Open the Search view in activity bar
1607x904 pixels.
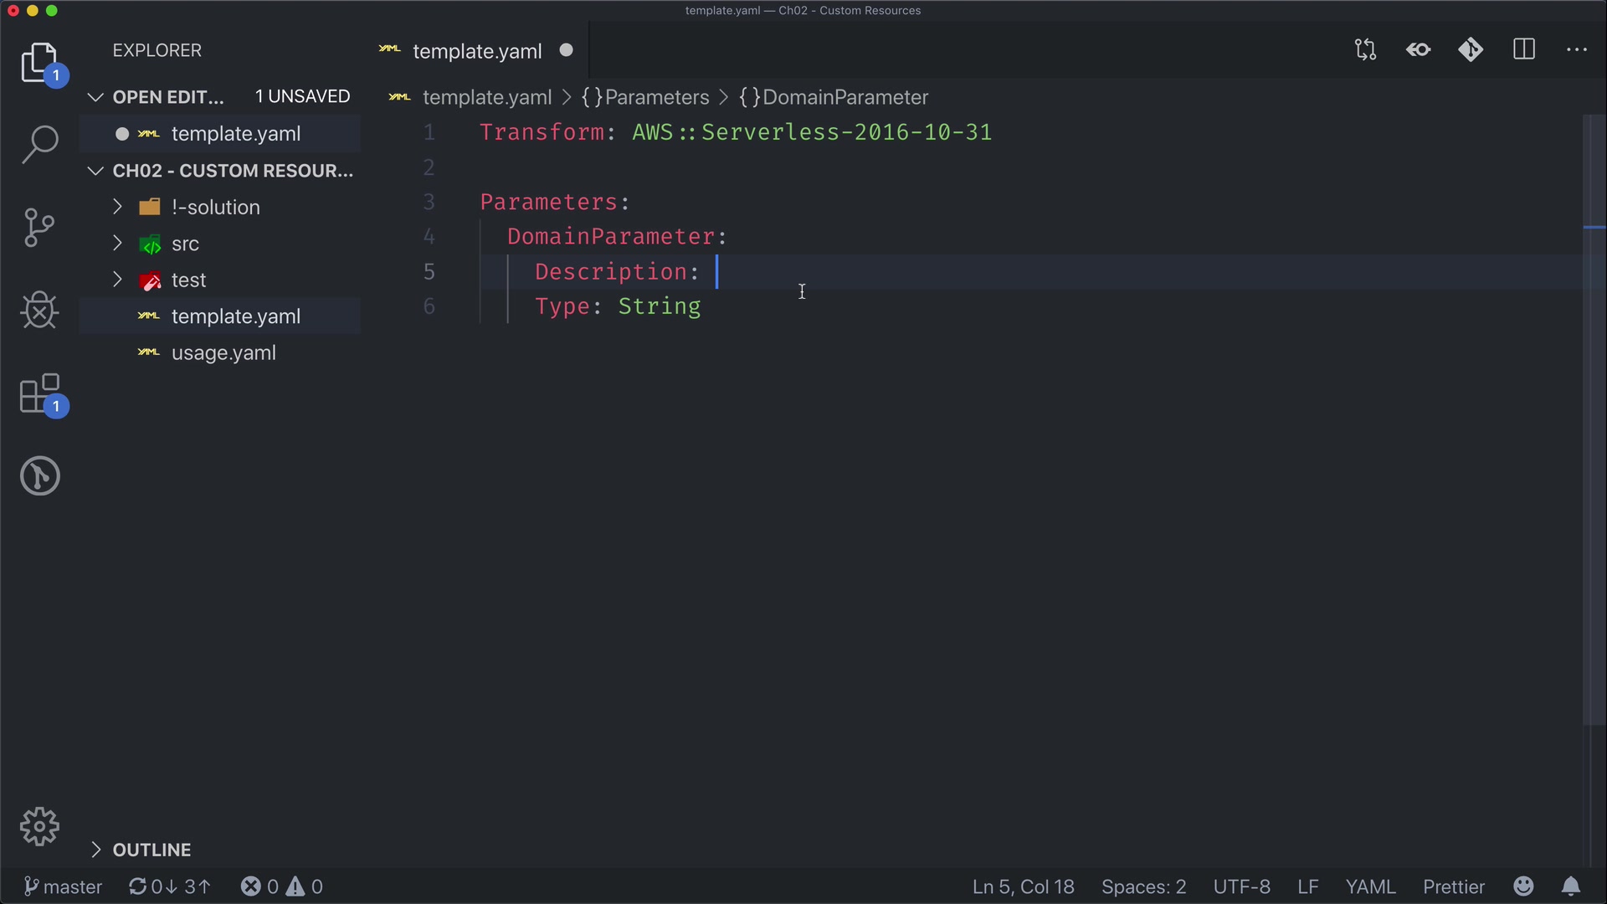[x=39, y=144]
